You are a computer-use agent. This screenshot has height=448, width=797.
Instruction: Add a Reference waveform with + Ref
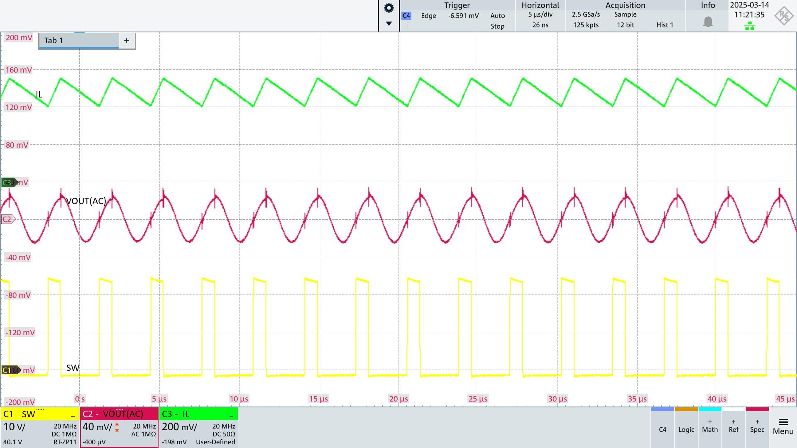[x=733, y=429]
